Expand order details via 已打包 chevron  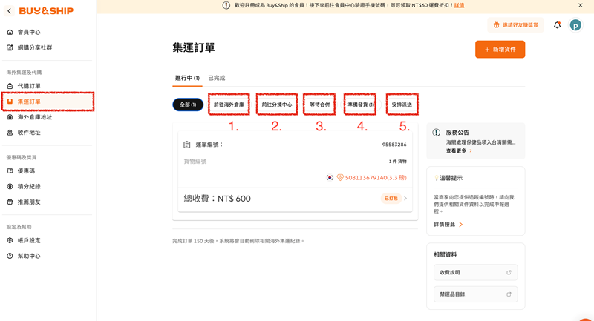(x=405, y=199)
